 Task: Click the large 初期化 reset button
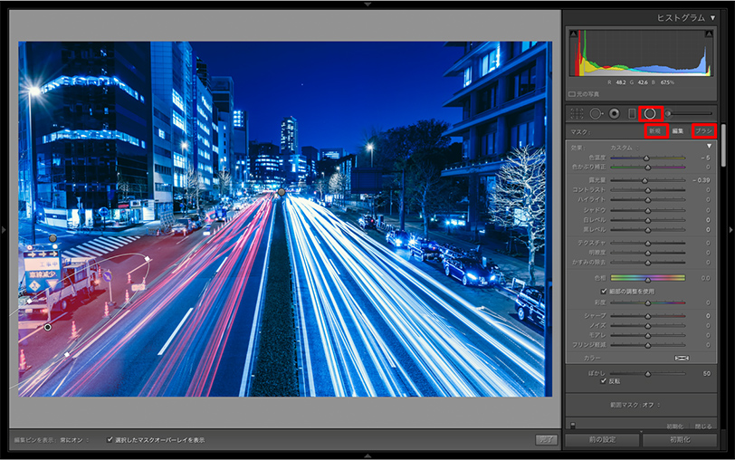(679, 440)
